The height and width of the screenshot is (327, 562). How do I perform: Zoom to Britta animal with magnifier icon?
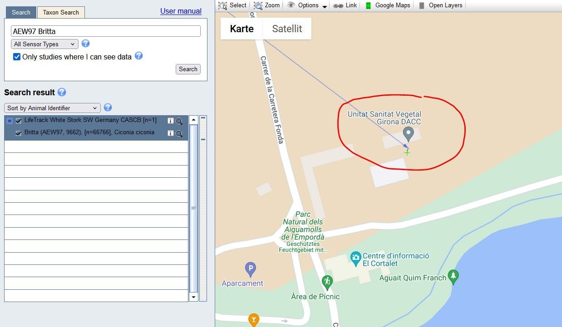[x=179, y=134]
